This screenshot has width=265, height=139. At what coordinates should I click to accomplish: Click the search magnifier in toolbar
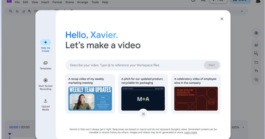[x=11, y=11]
